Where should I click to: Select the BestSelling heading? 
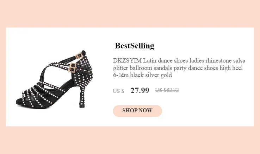pos(135,46)
